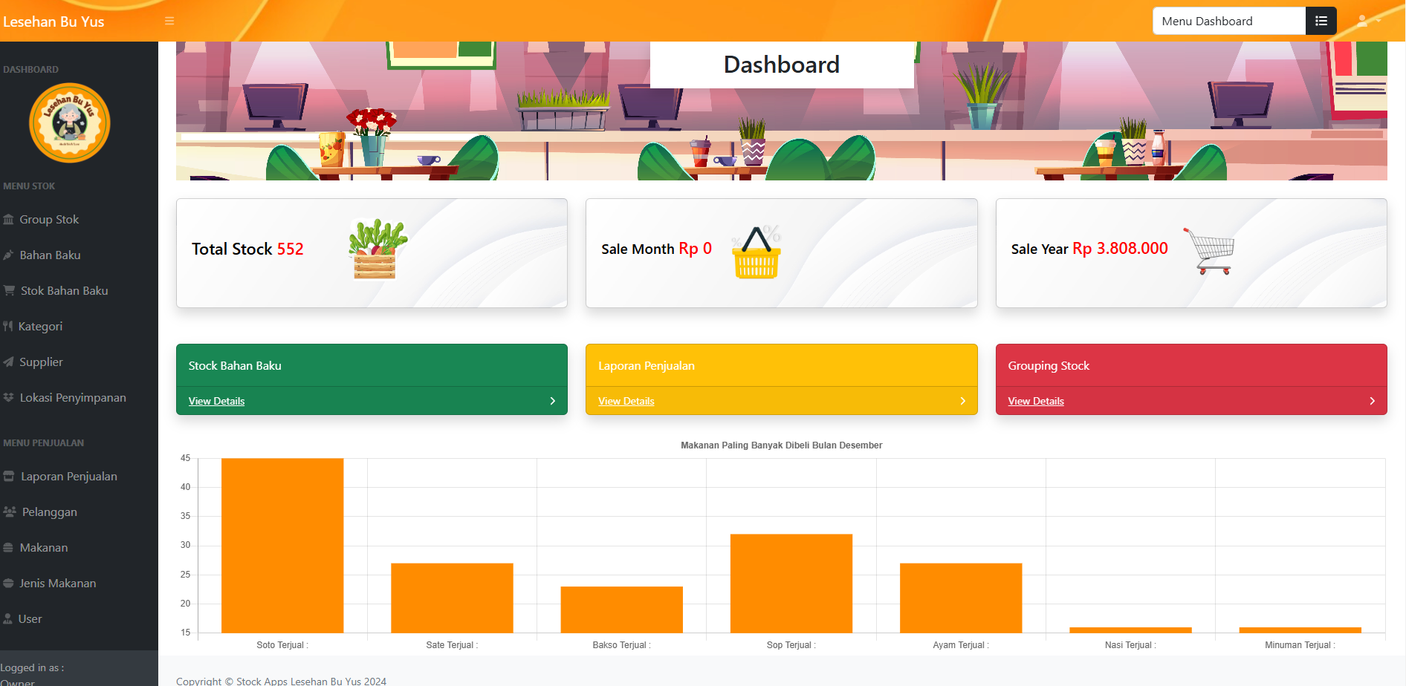This screenshot has height=686, width=1406.
Task: Click the Laporan Penjualan sidebar icon
Action: (x=9, y=477)
